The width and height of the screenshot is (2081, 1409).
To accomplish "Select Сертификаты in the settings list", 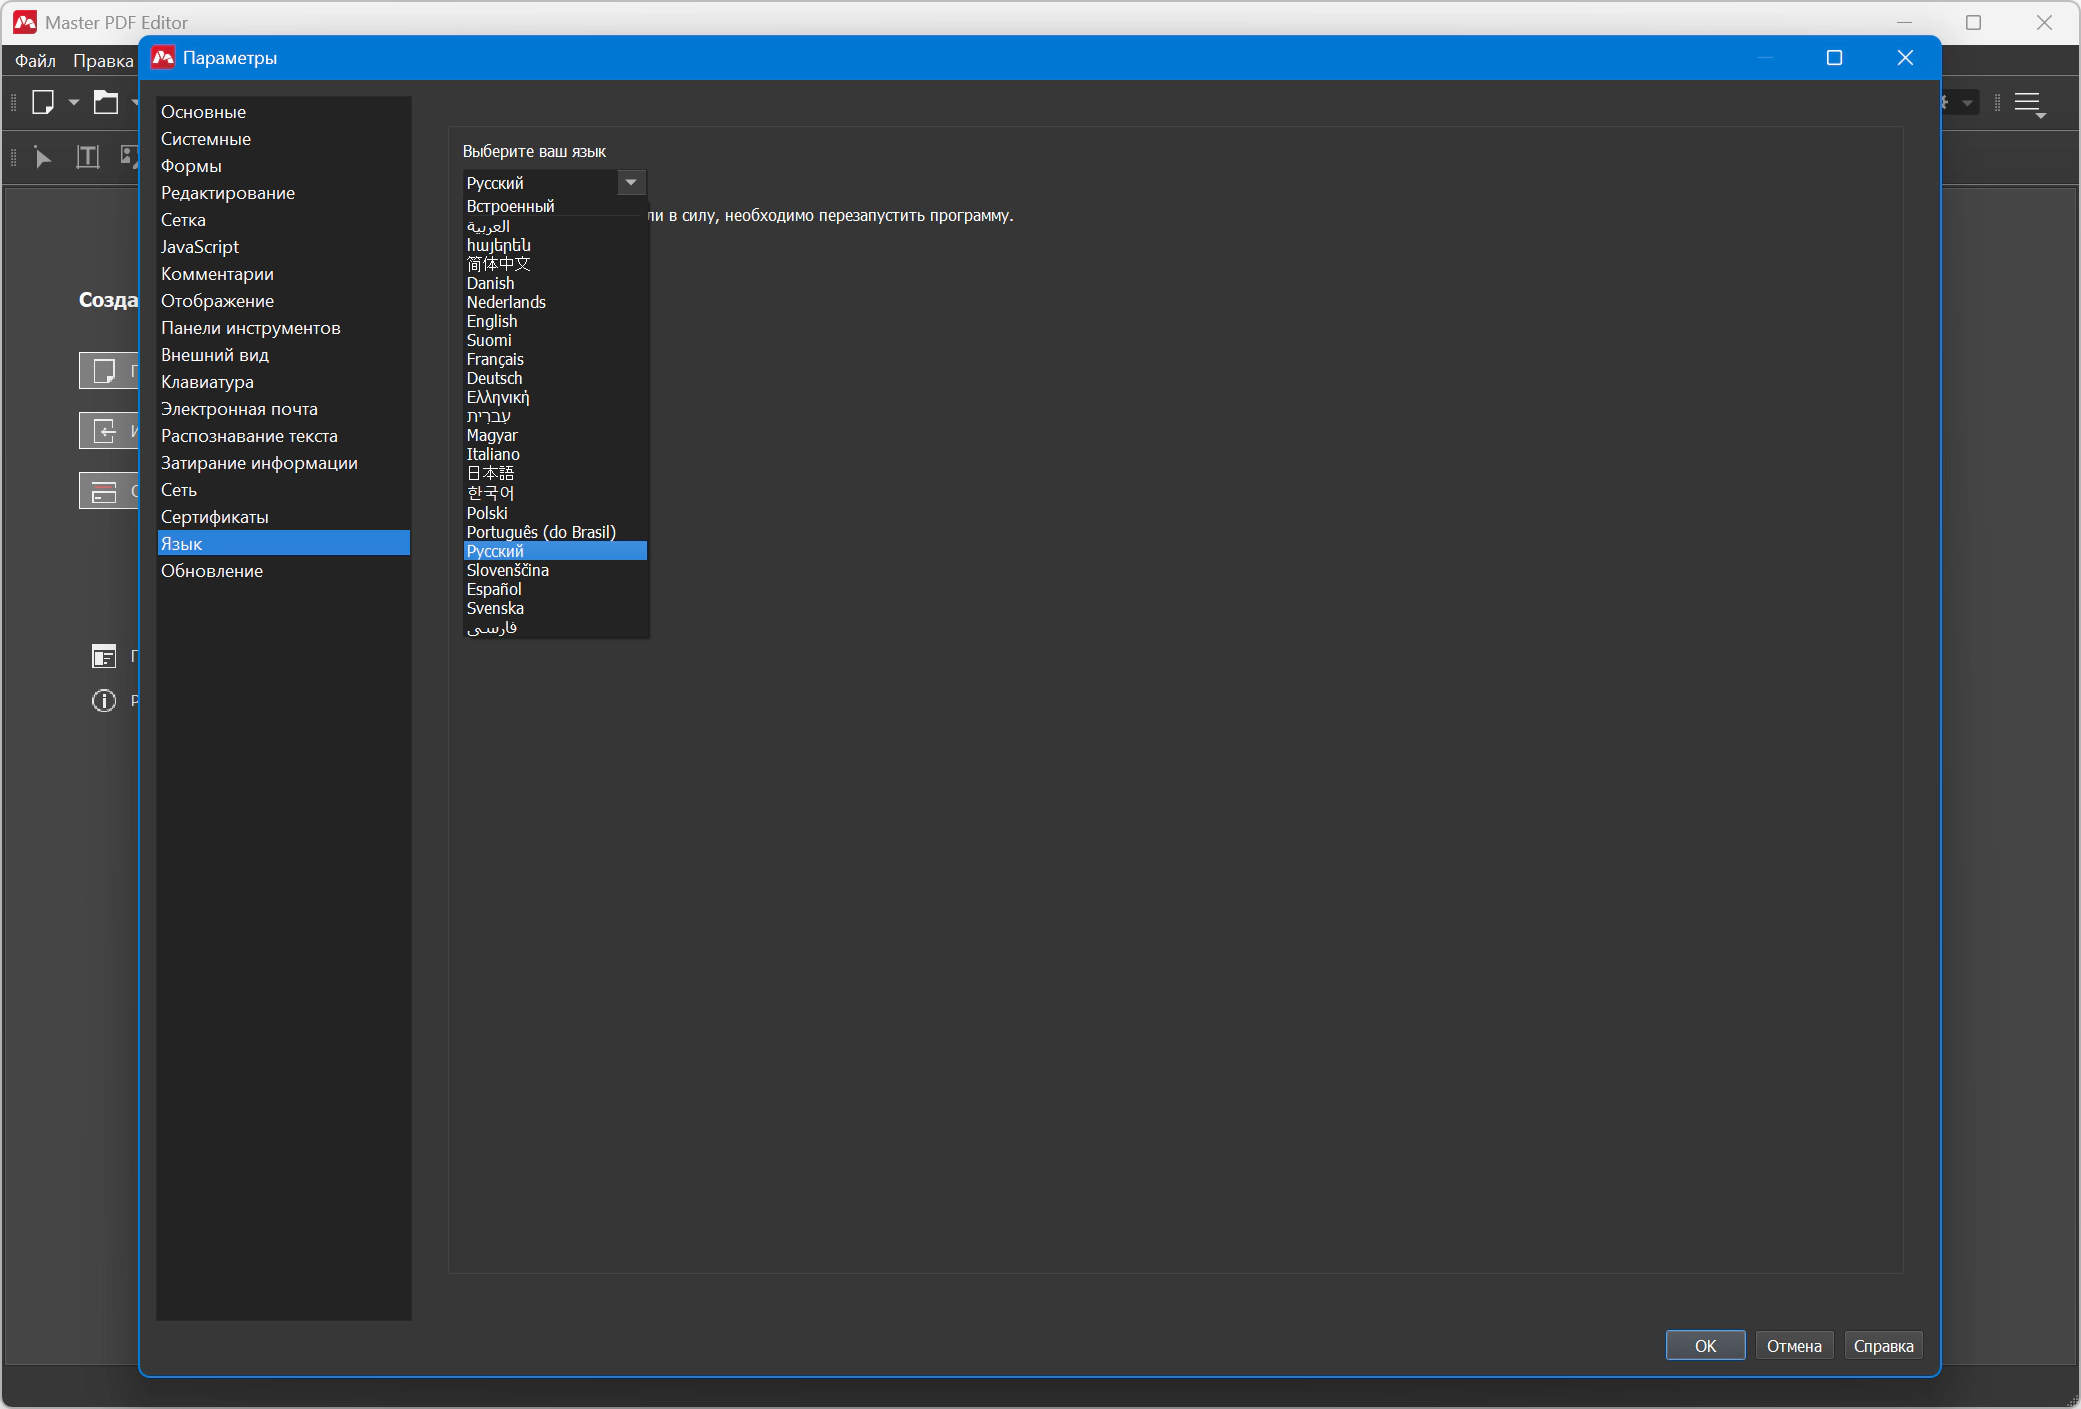I will pyautogui.click(x=215, y=517).
